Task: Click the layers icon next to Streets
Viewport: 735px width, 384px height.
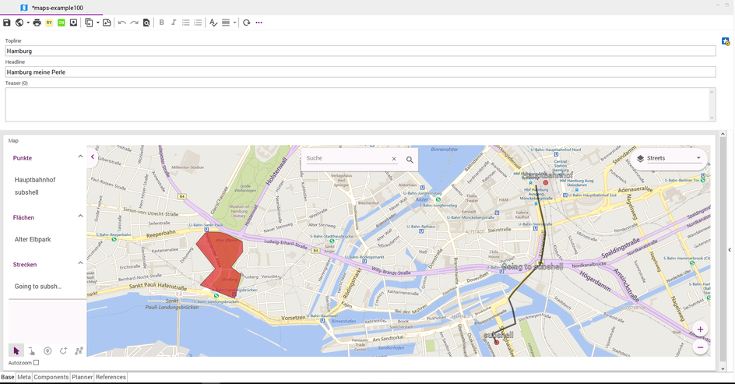Action: 640,158
